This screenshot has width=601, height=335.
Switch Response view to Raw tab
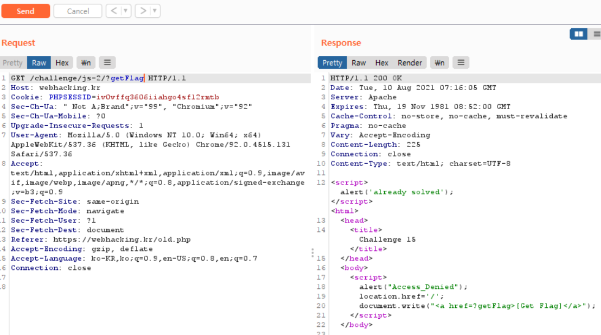(x=359, y=62)
